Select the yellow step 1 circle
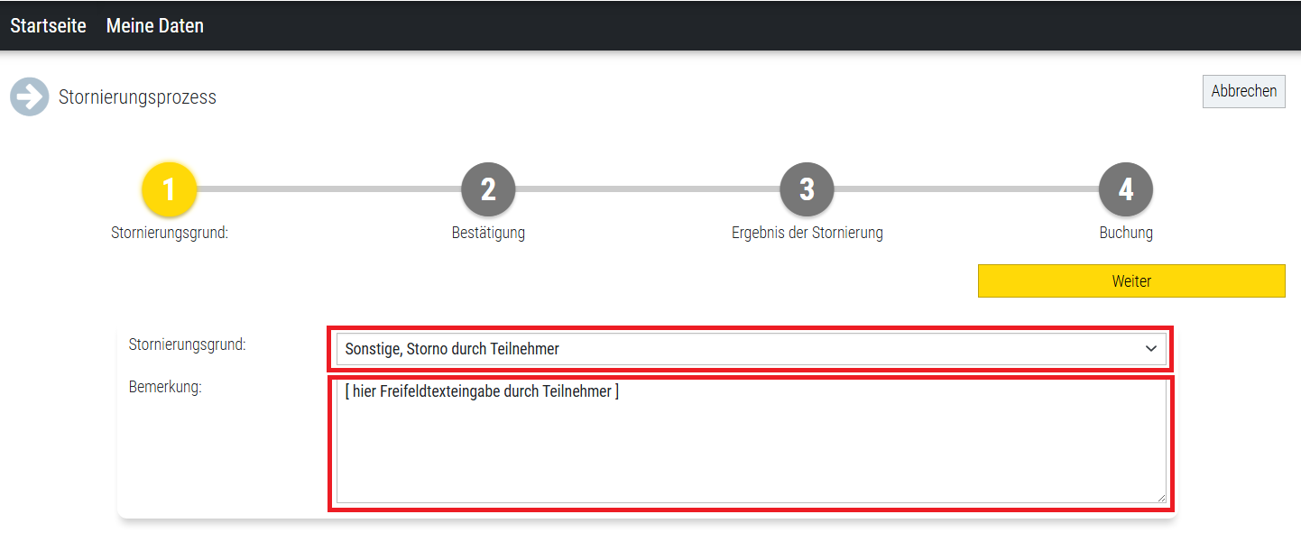 pos(169,189)
